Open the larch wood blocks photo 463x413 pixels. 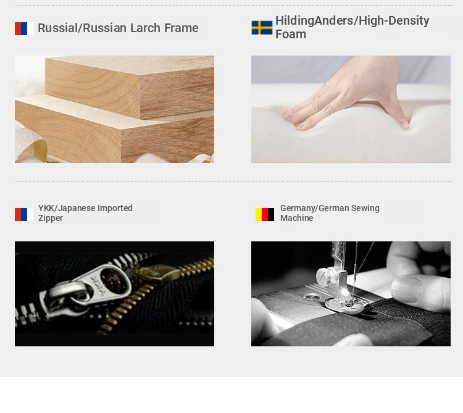pyautogui.click(x=115, y=109)
